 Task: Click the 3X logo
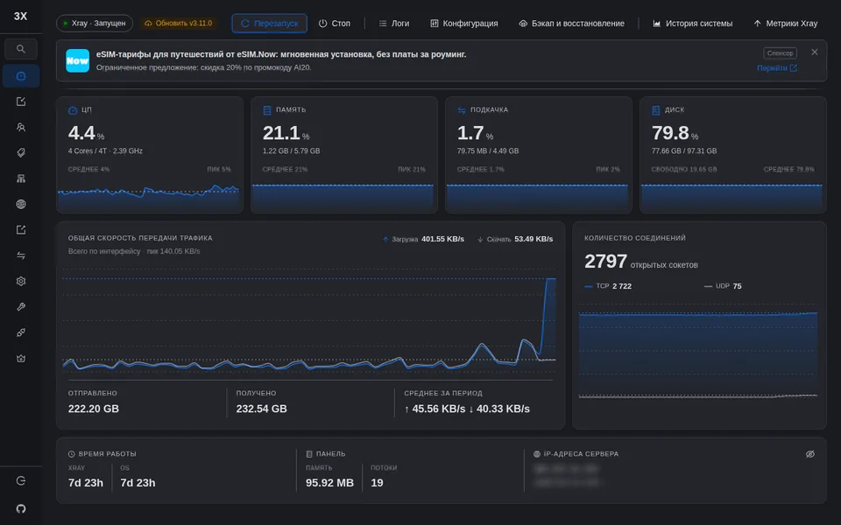[20, 16]
